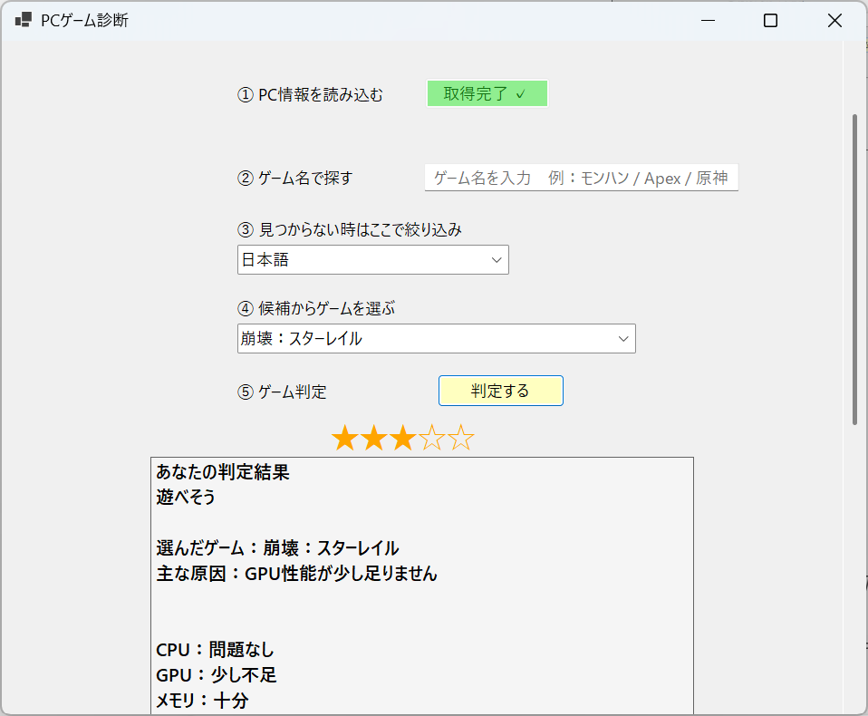Click the 選んだゲーム:崩壊:スターレイル line
The width and height of the screenshot is (868, 716).
tap(277, 548)
